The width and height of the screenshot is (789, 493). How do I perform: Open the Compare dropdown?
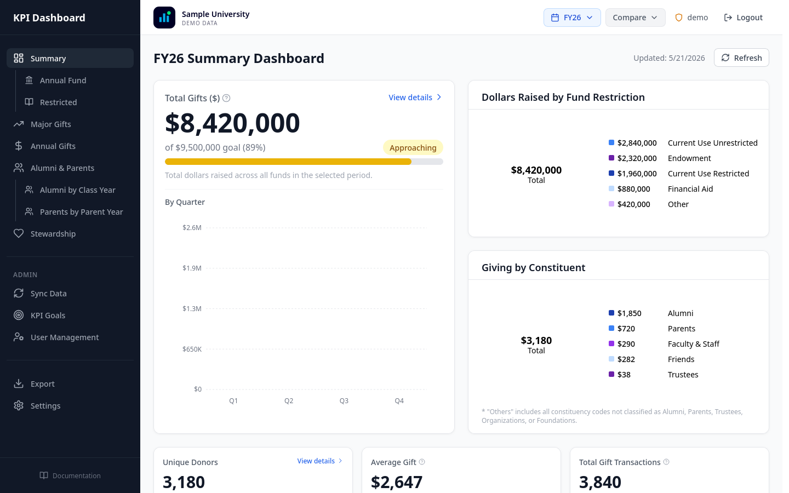635,18
